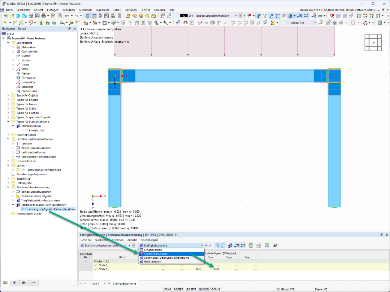Click the print icon in toolbar
Image resolution: width=390 pixels, height=292 pixels.
click(x=43, y=16)
